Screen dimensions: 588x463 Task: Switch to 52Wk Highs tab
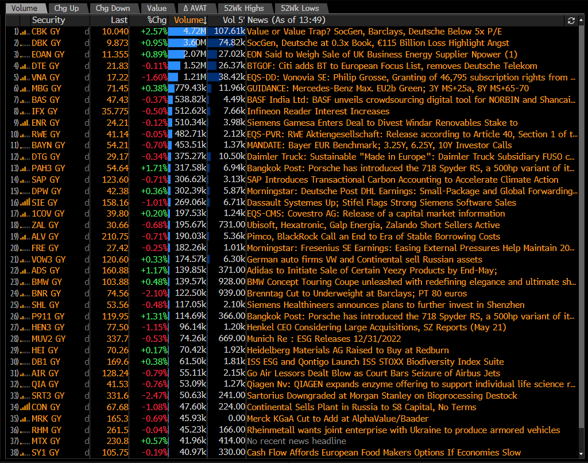click(243, 8)
